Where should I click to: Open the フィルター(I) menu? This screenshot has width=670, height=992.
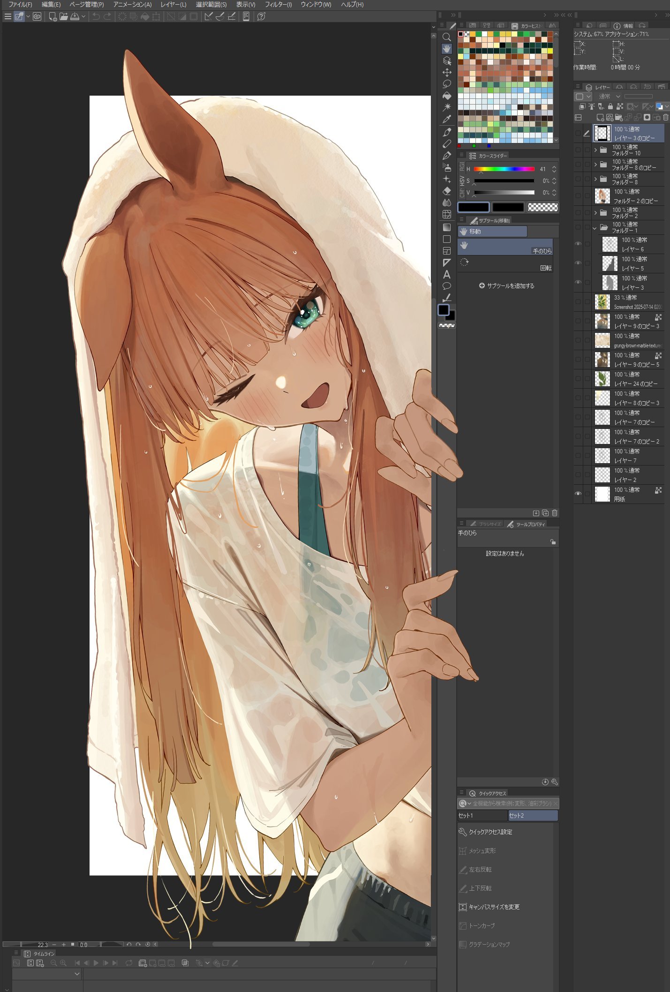click(x=278, y=5)
